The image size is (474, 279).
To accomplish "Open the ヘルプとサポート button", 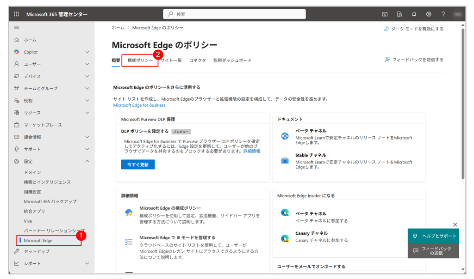I will point(433,236).
